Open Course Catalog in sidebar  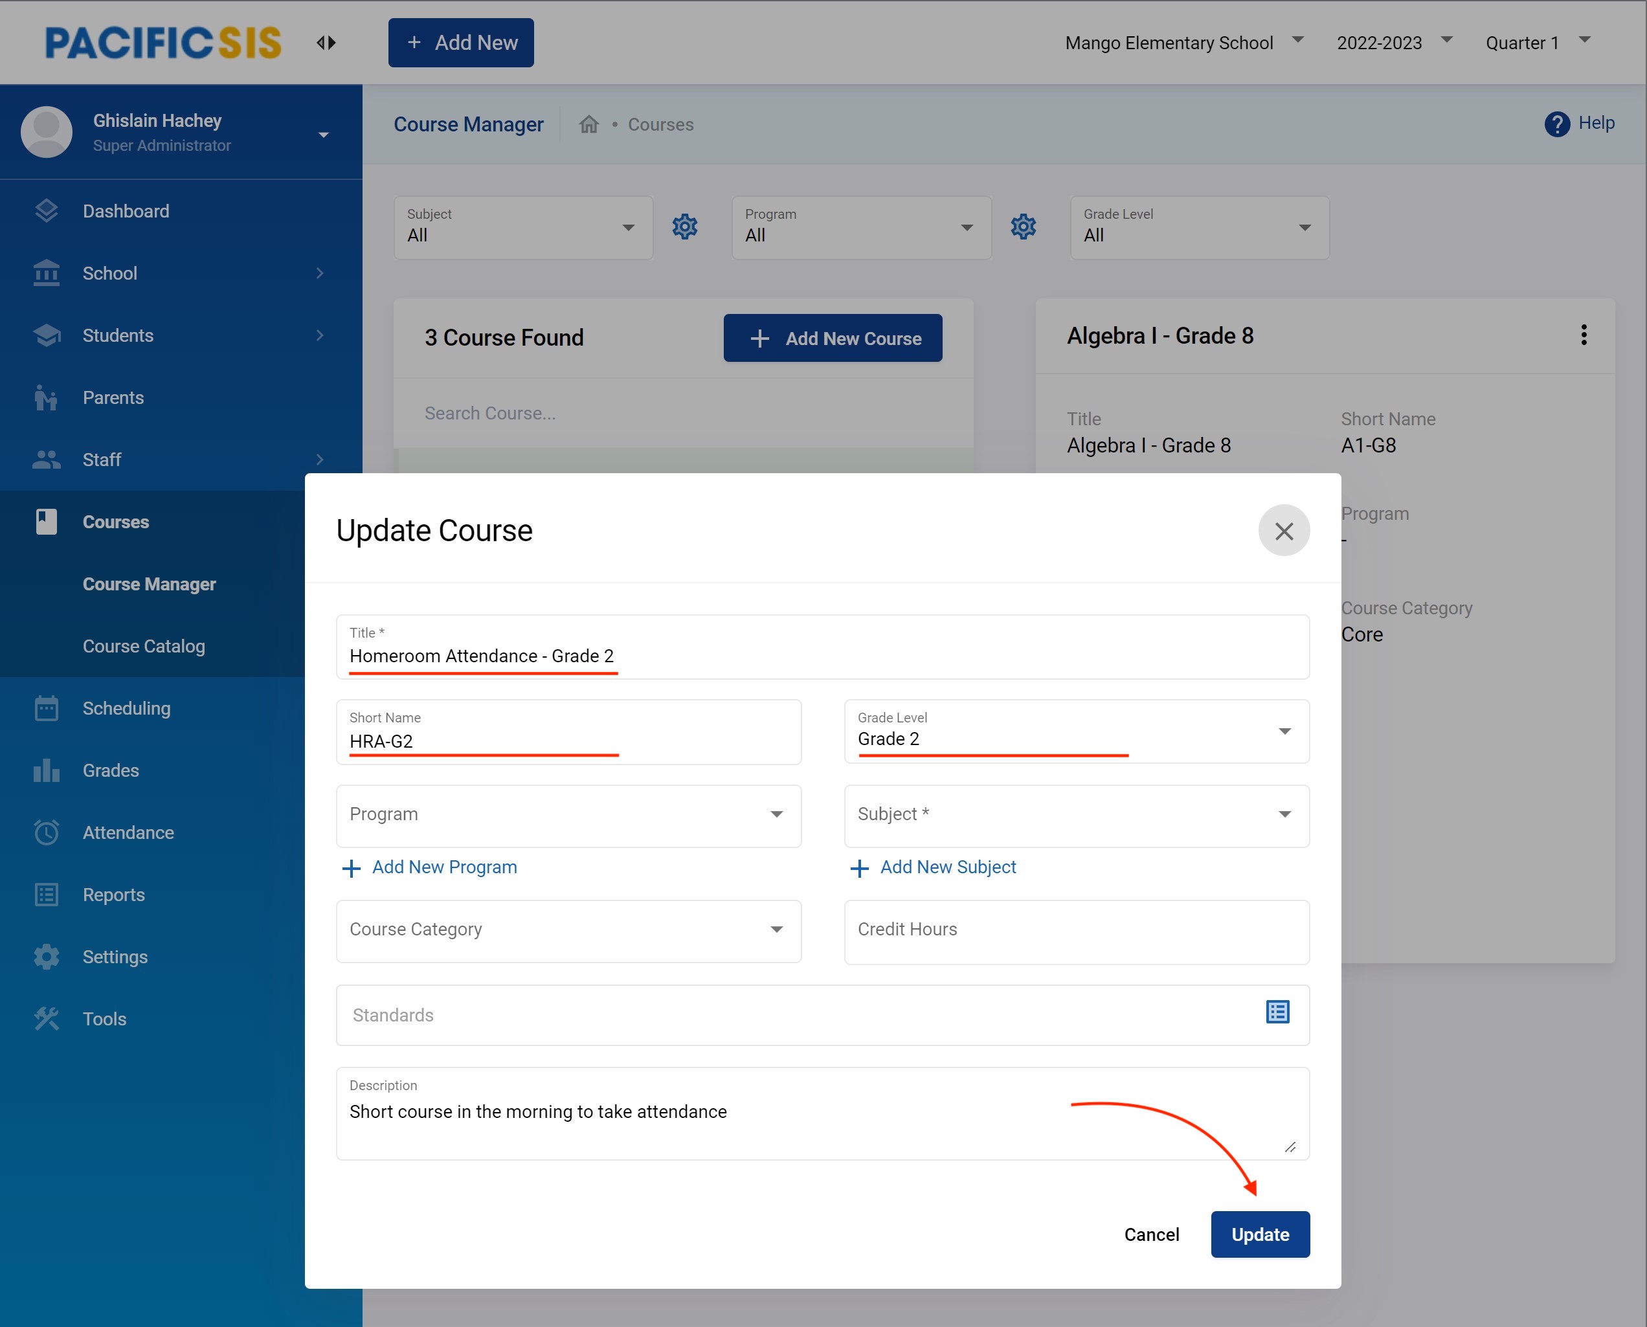(144, 646)
